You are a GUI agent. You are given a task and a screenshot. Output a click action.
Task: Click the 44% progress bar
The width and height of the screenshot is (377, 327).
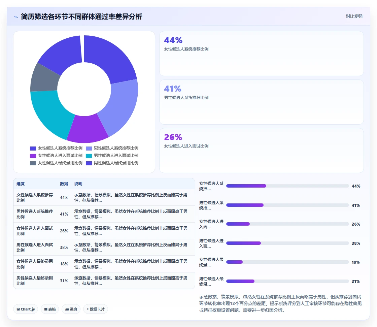pos(287,186)
